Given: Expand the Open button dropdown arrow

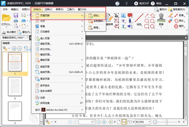Looking at the screenshot, I should coord(6,27).
